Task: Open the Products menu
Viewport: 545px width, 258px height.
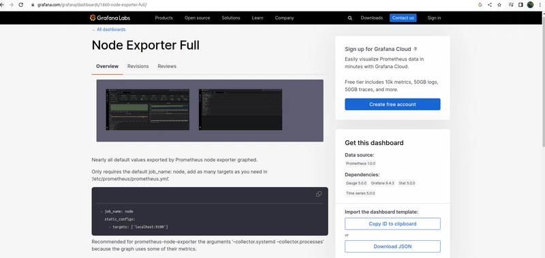Action: click(163, 18)
